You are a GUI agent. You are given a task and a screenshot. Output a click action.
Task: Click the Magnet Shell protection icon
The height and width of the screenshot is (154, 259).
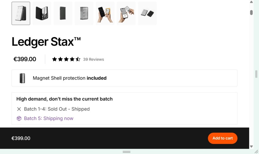[22, 78]
